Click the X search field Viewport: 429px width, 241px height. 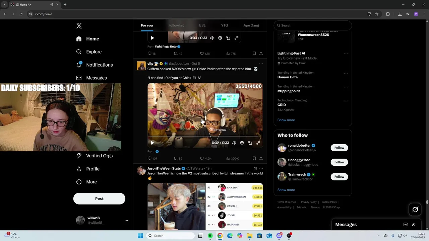[x=313, y=25]
